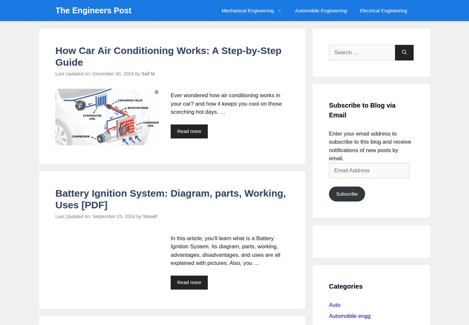Click Read more under air conditioning excerpt
Image resolution: width=469 pixels, height=325 pixels.
point(189,131)
